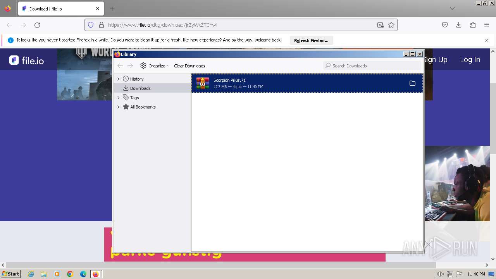This screenshot has width=496, height=279.
Task: Click the page vertical scrollbar down arrow
Action: (493, 259)
